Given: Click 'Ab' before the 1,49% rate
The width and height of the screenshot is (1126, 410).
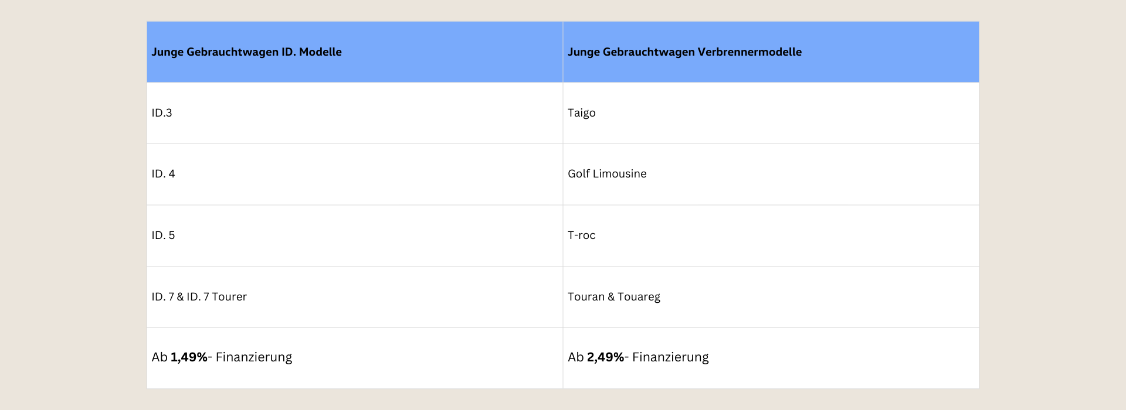Looking at the screenshot, I should point(159,357).
